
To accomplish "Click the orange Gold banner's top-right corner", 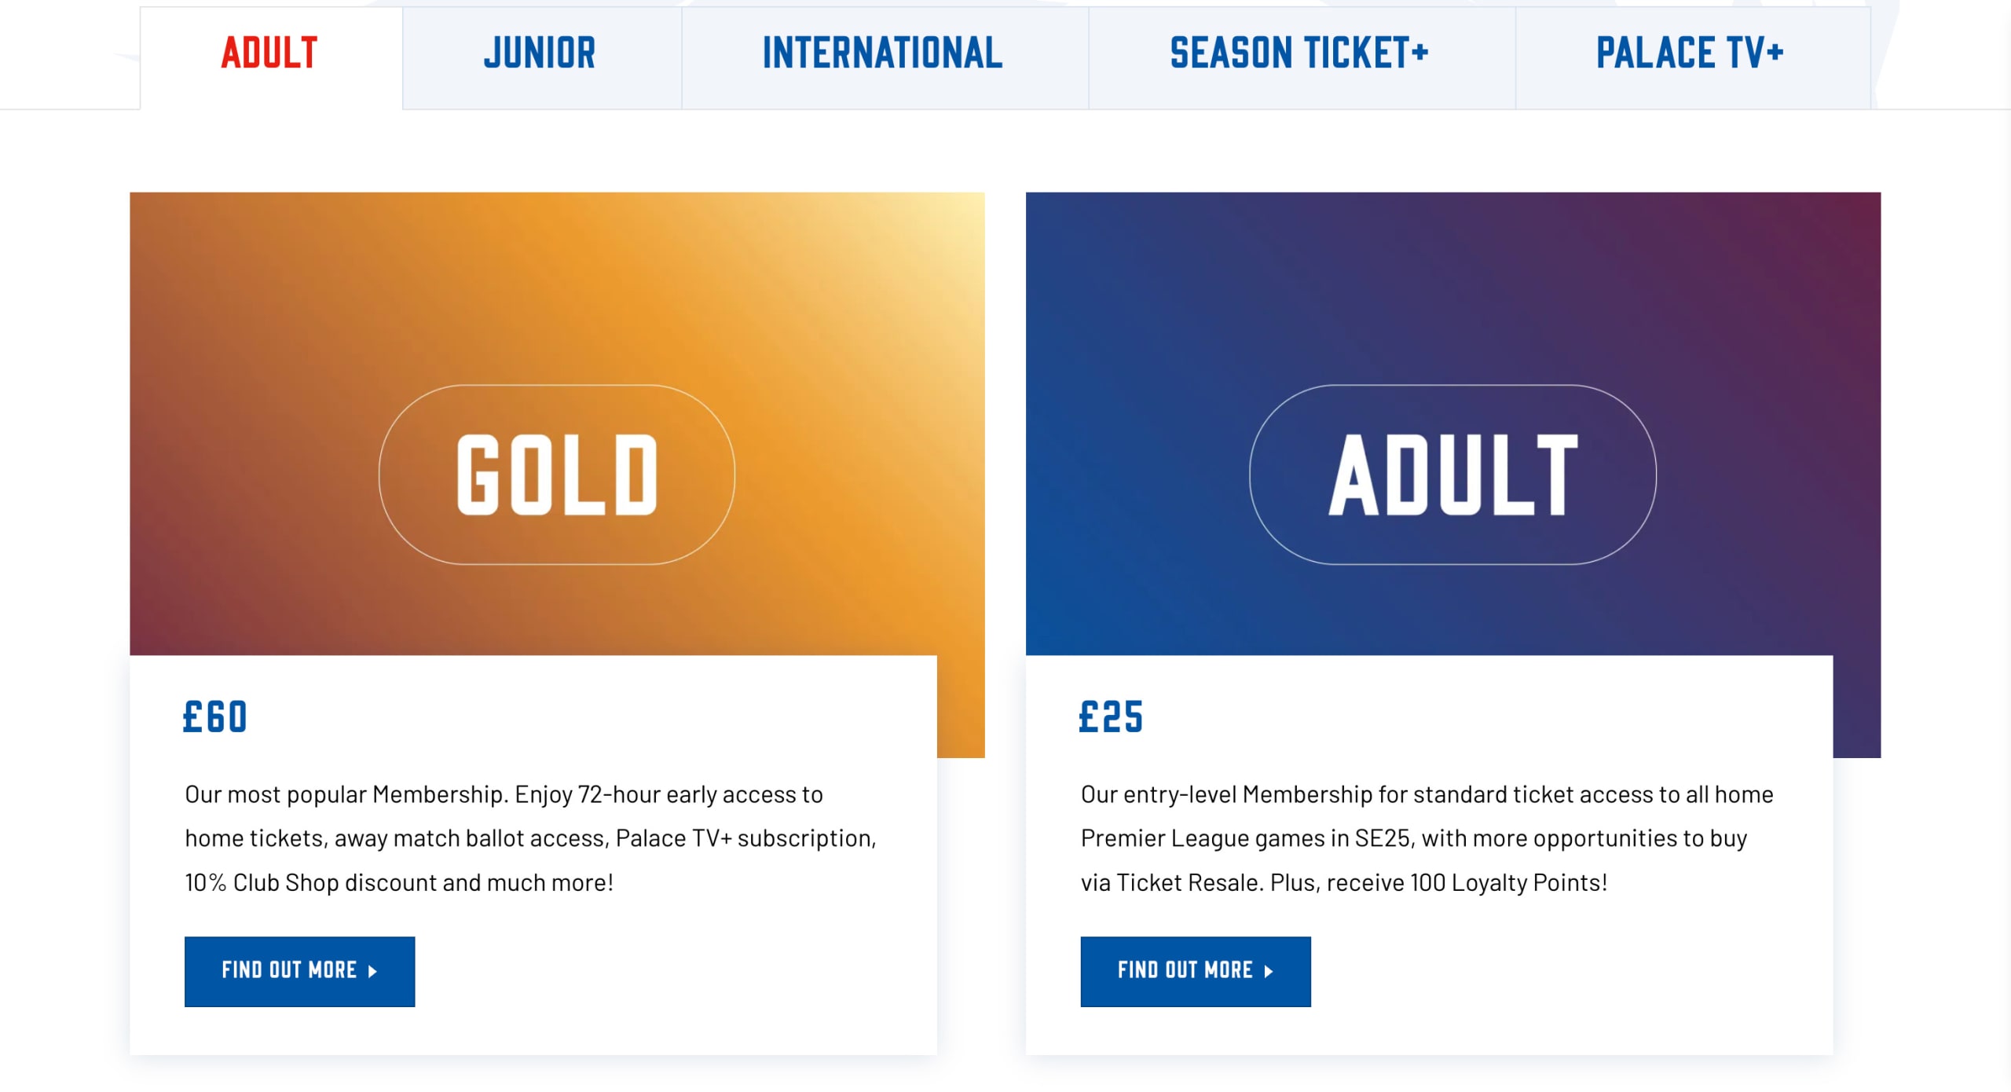I will pos(962,212).
